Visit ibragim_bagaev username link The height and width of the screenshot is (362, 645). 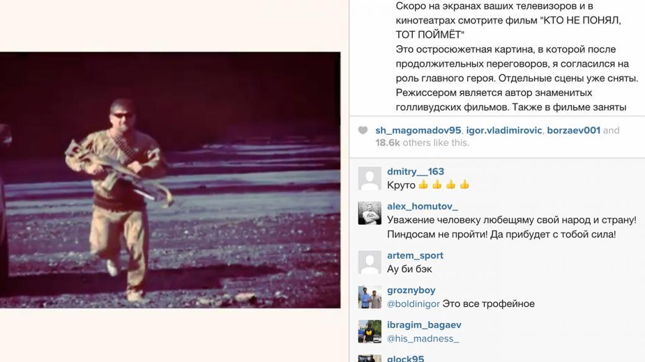point(424,325)
